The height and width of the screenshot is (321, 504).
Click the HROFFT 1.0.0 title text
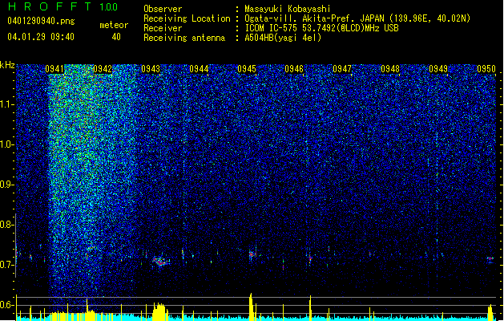pyautogui.click(x=63, y=6)
